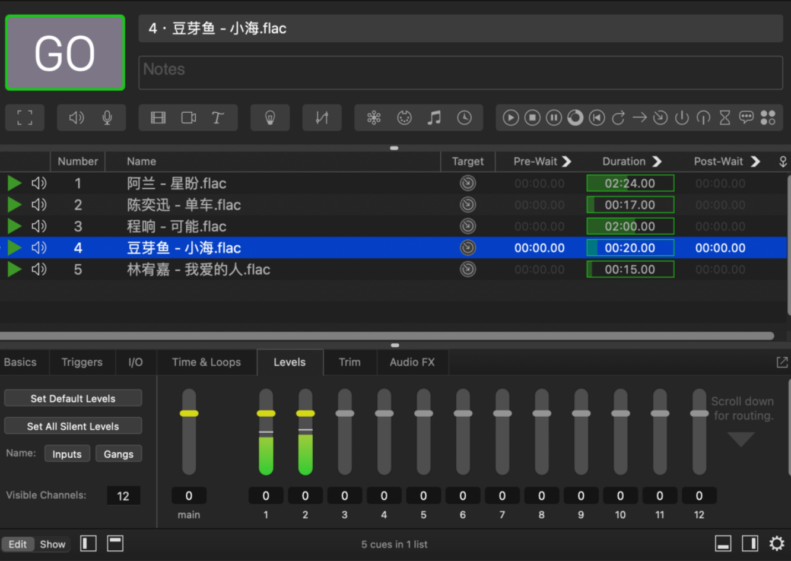This screenshot has width=791, height=561.
Task: Add a Script cue with the four-dots icon
Action: [768, 118]
